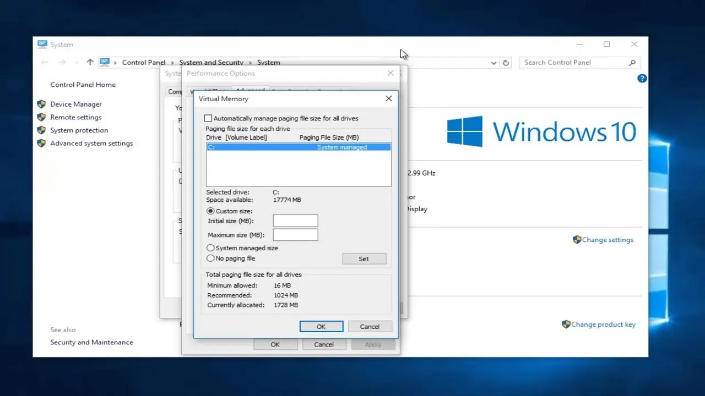Open the recent locations dropdown arrow
Image resolution: width=705 pixels, height=396 pixels.
pos(76,63)
